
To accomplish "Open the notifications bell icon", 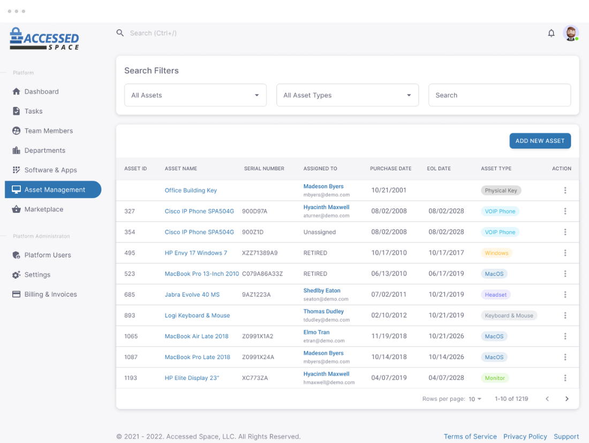I will pyautogui.click(x=551, y=33).
